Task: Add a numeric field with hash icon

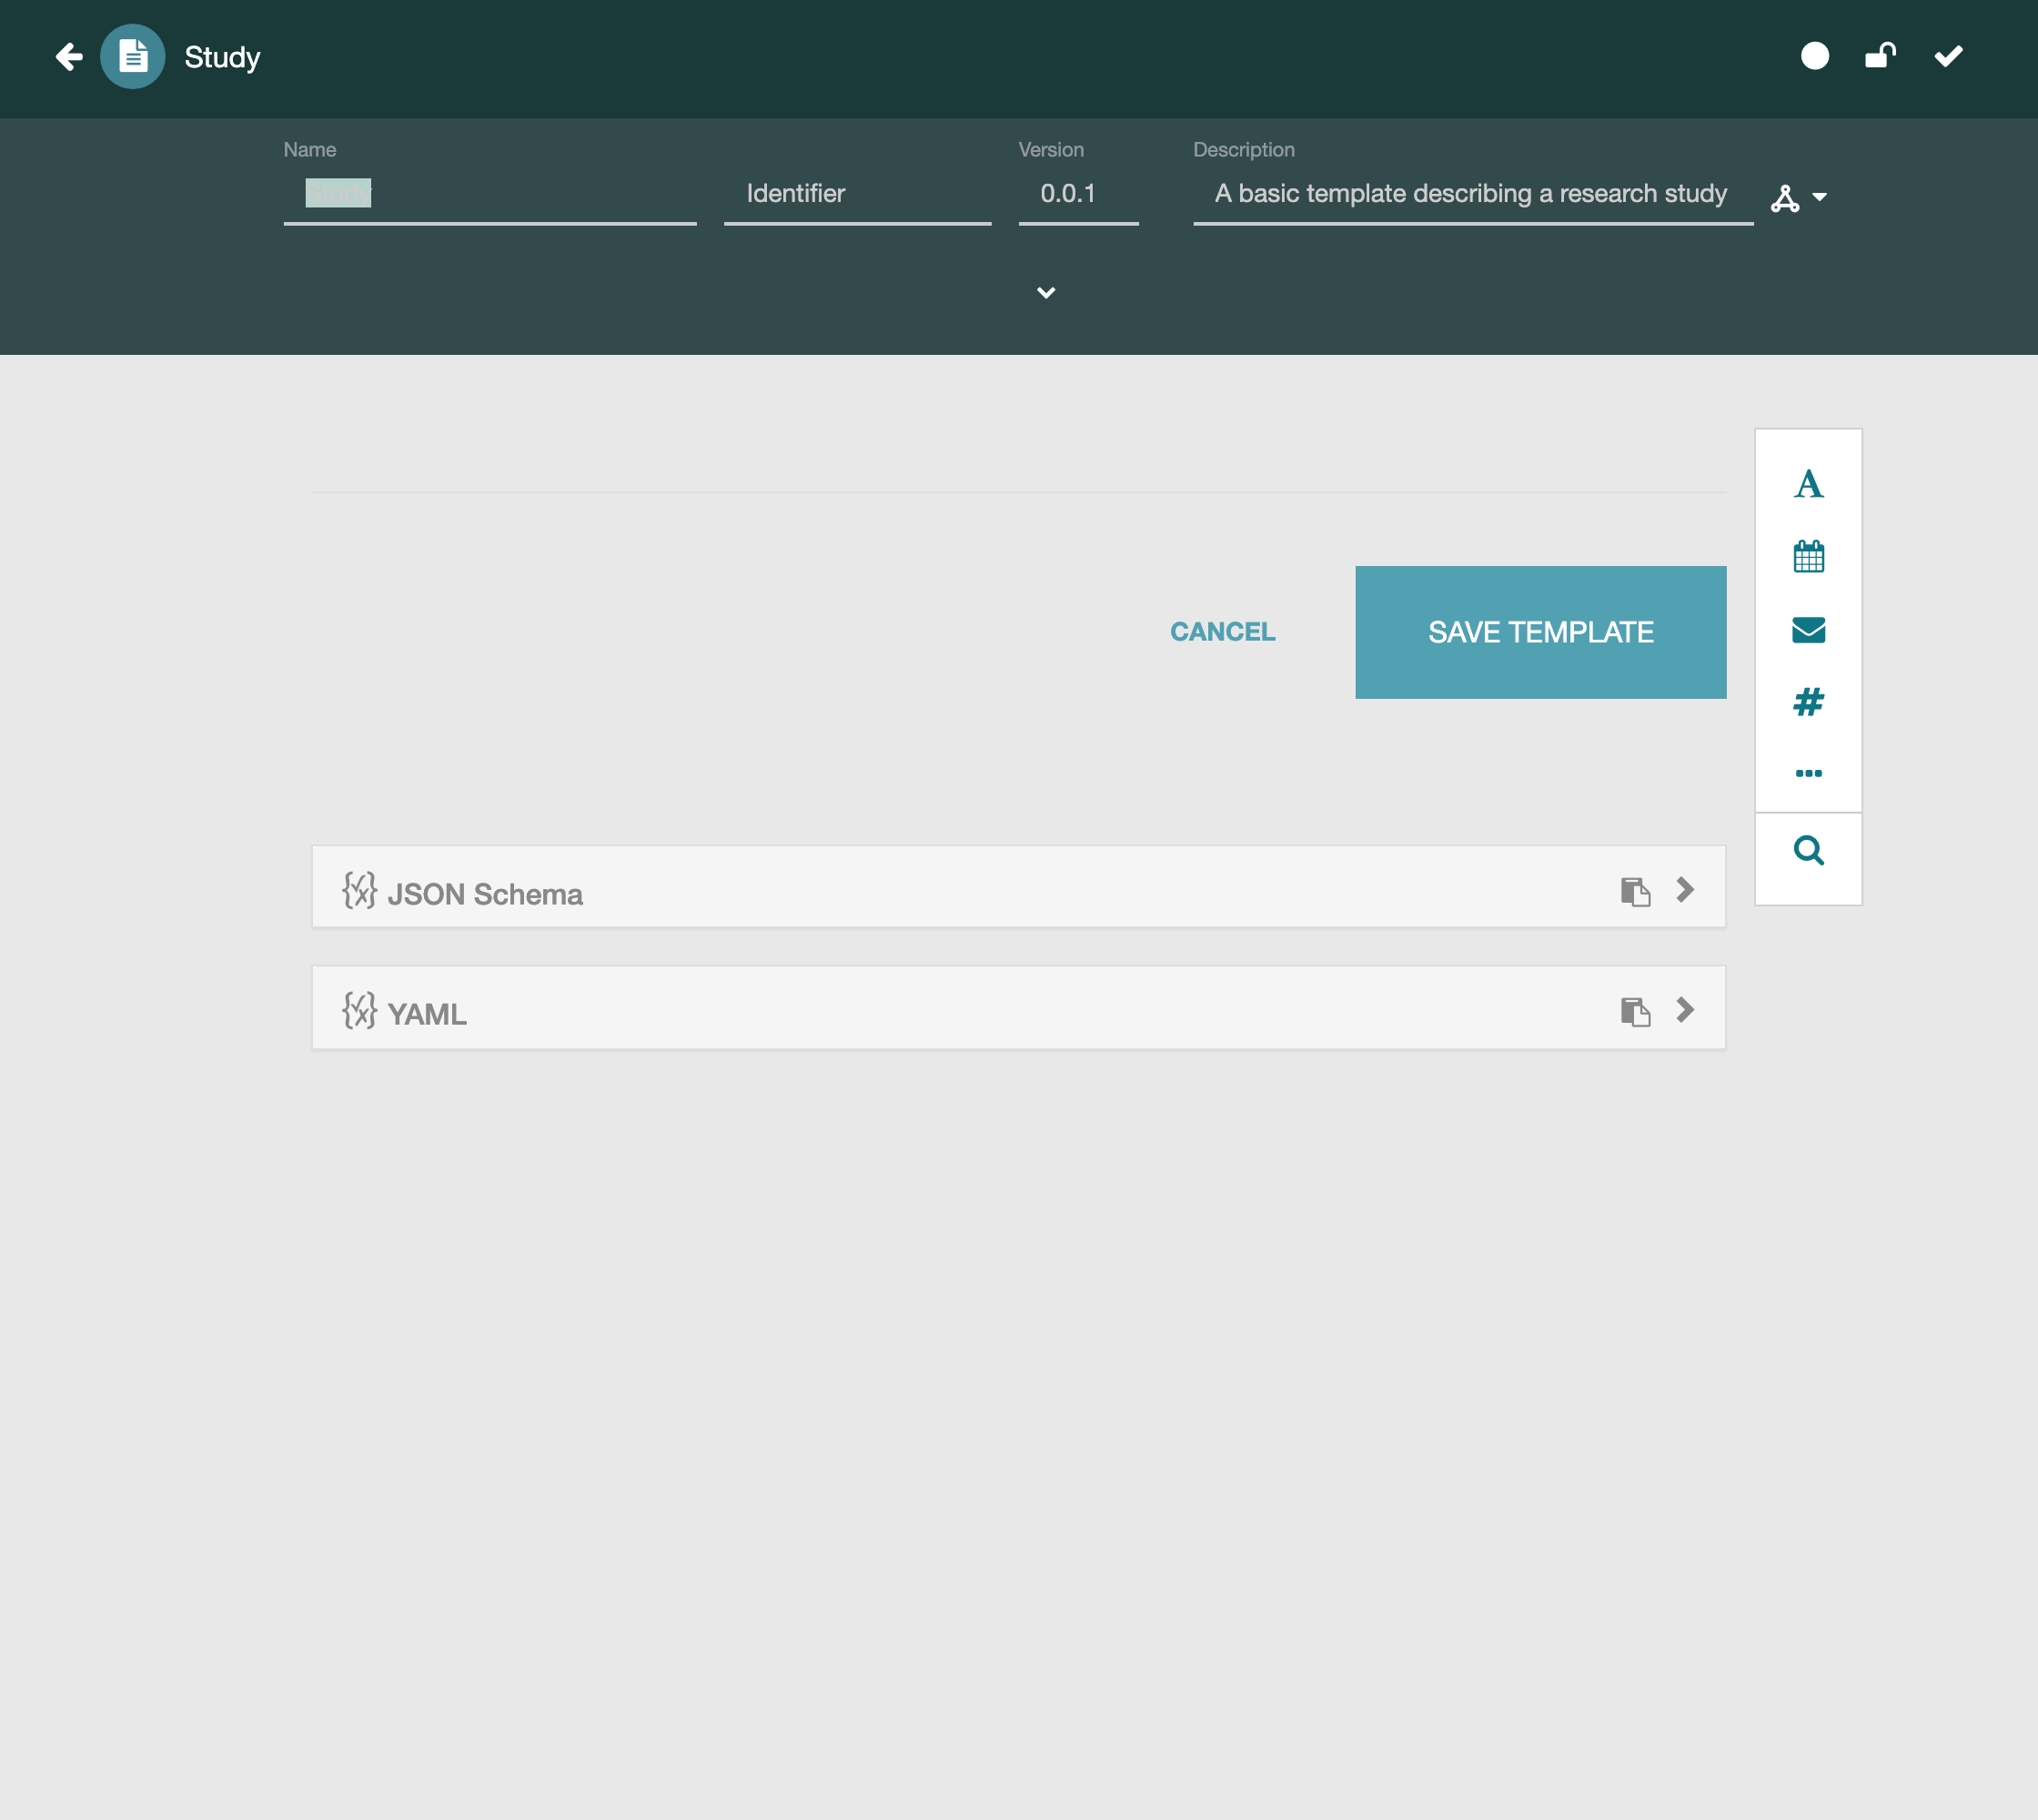Action: pos(1808,702)
